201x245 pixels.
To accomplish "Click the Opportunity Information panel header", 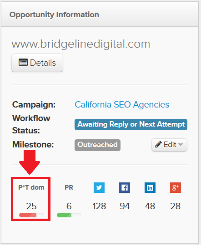I will pyautogui.click(x=100, y=15).
